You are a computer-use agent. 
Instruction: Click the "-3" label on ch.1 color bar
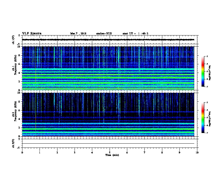pos(207,56)
